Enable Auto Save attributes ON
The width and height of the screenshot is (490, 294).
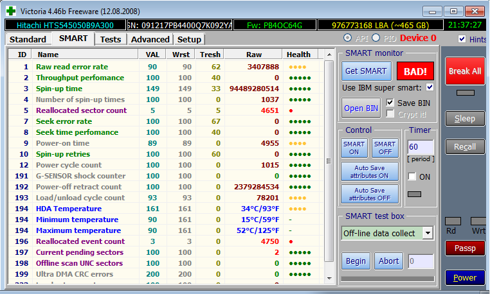pos(369,171)
